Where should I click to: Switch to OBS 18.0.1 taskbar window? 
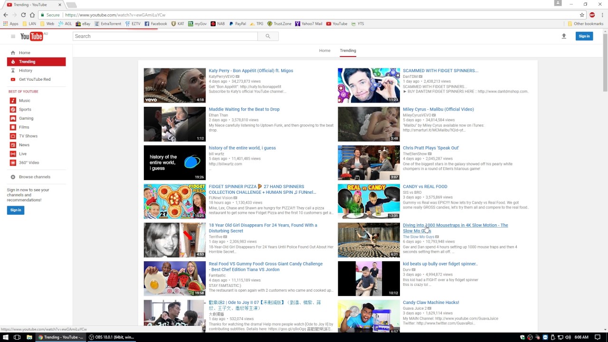(112, 337)
